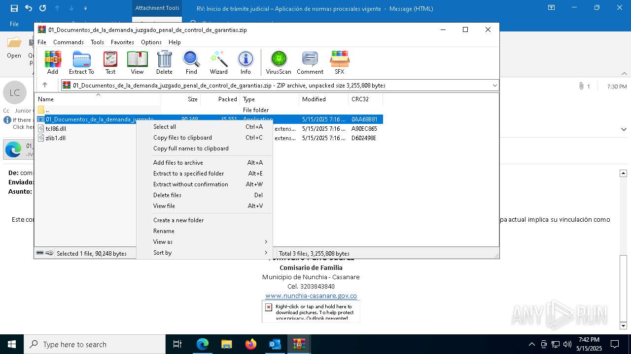Choose Rename from context menu

[204, 231]
